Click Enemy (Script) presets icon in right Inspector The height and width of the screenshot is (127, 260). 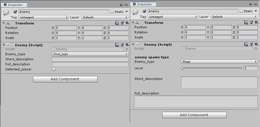click(x=251, y=44)
